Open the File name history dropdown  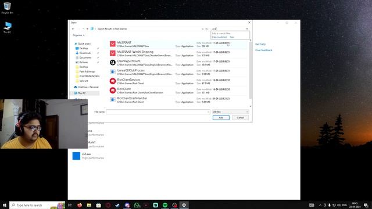click(x=208, y=111)
